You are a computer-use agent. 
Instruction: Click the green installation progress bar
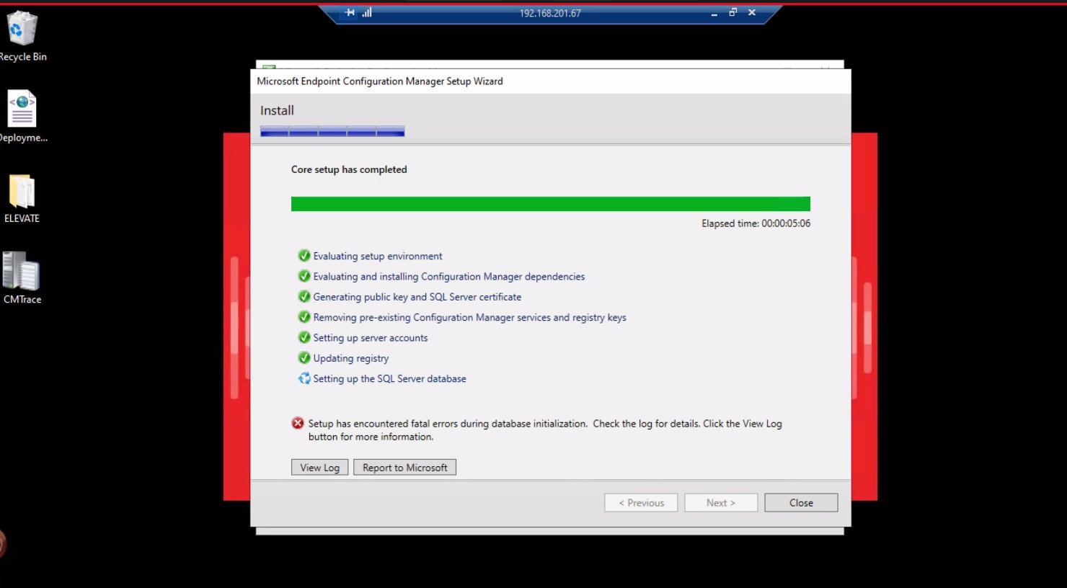click(551, 204)
